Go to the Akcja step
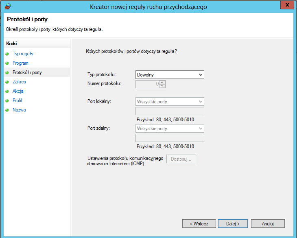The width and height of the screenshot is (297, 238). (18, 91)
